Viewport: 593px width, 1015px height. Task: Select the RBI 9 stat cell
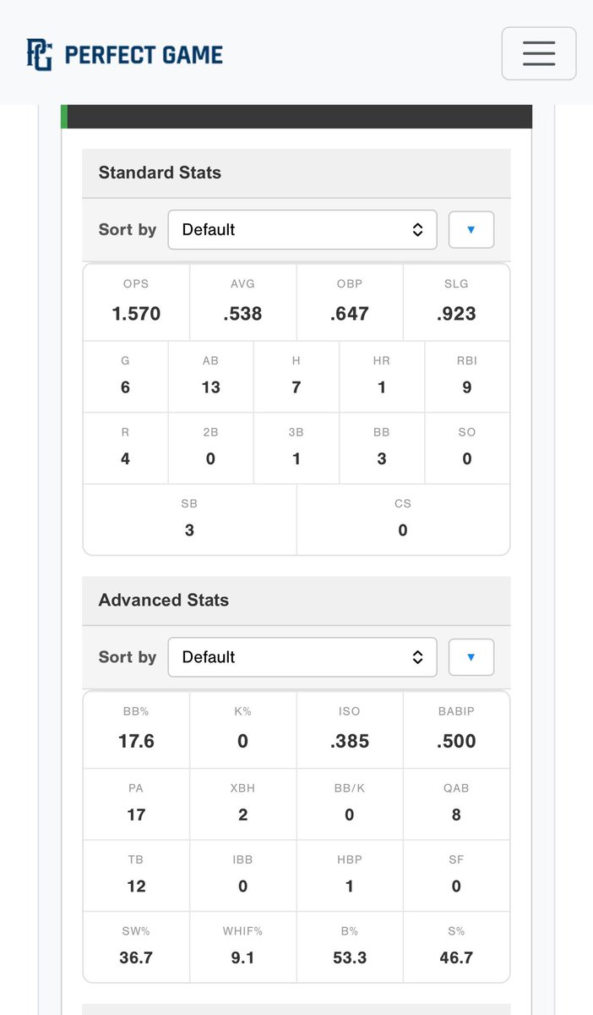(467, 376)
